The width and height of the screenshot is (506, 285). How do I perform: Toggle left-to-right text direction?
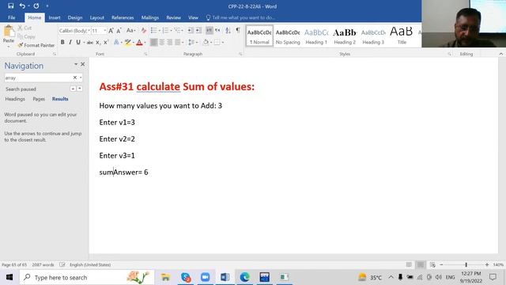(x=209, y=30)
